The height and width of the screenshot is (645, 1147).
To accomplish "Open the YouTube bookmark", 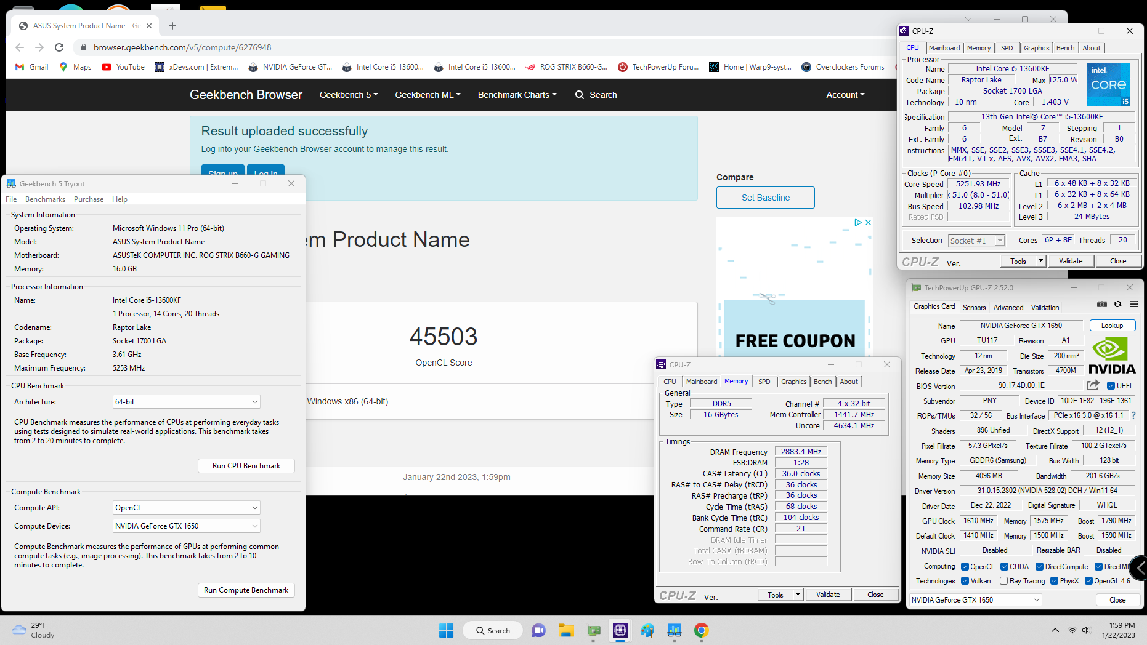I will point(123,67).
